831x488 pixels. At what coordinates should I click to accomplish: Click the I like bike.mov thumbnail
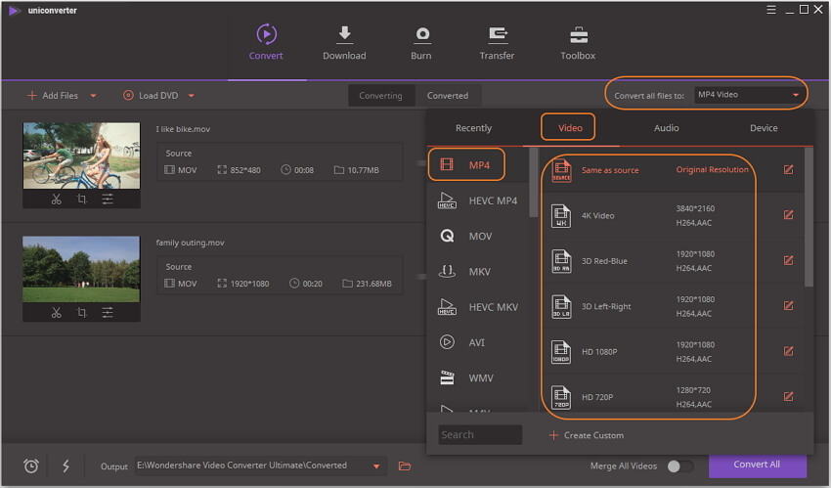tap(81, 155)
